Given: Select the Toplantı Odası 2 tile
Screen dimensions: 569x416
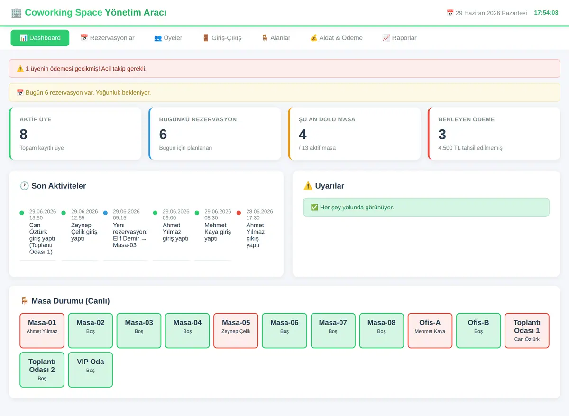Looking at the screenshot, I should pyautogui.click(x=42, y=370).
